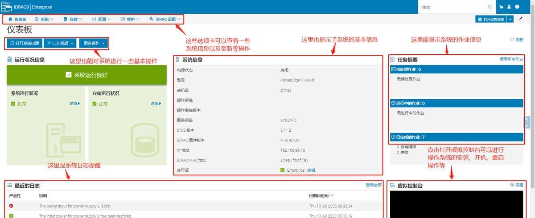Click the 无待处理作业 text

pyautogui.click(x=408, y=79)
